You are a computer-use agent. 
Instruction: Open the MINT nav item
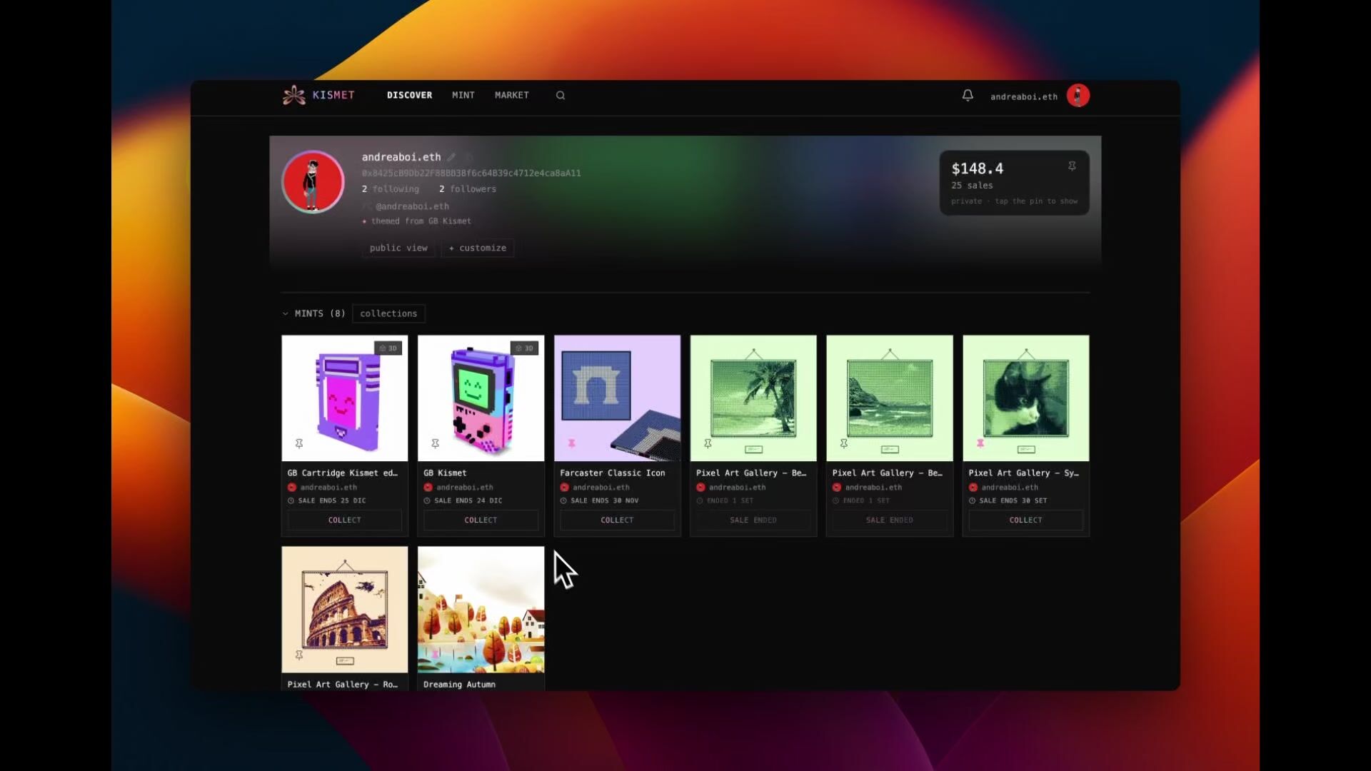(x=463, y=95)
